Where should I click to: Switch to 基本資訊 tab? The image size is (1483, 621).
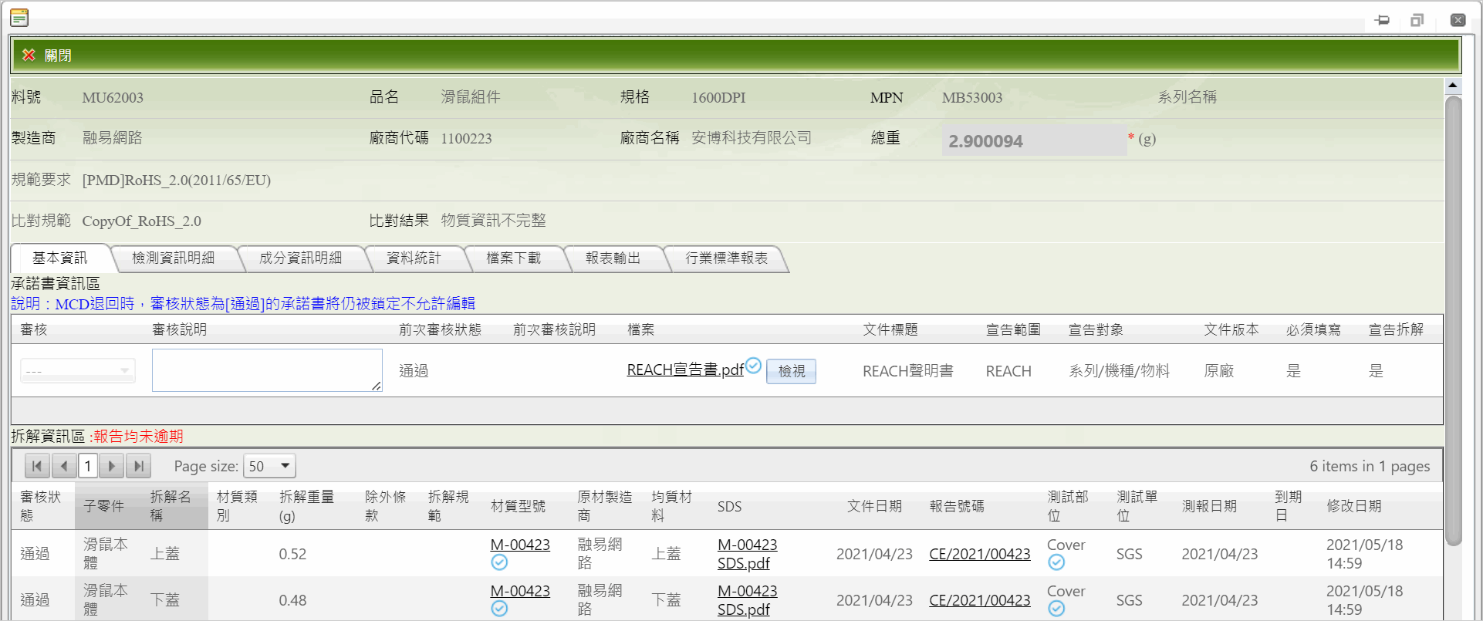point(60,258)
